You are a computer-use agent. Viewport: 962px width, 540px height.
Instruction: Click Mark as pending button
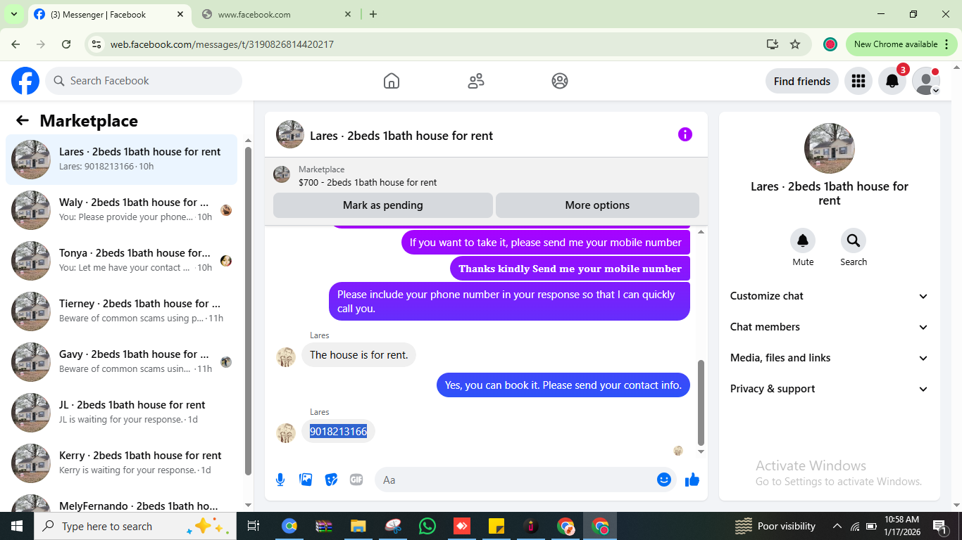tap(383, 205)
